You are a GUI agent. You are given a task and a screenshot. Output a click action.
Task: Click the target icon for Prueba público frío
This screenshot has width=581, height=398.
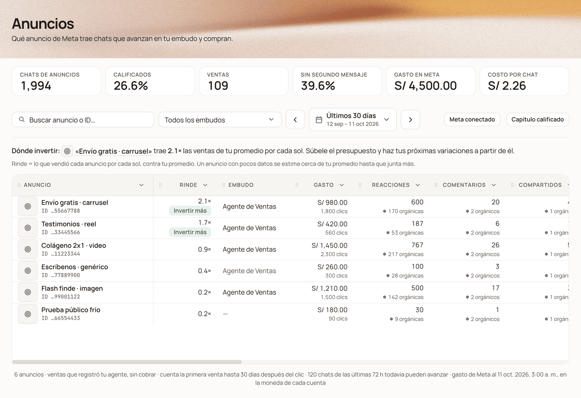pyautogui.click(x=28, y=314)
